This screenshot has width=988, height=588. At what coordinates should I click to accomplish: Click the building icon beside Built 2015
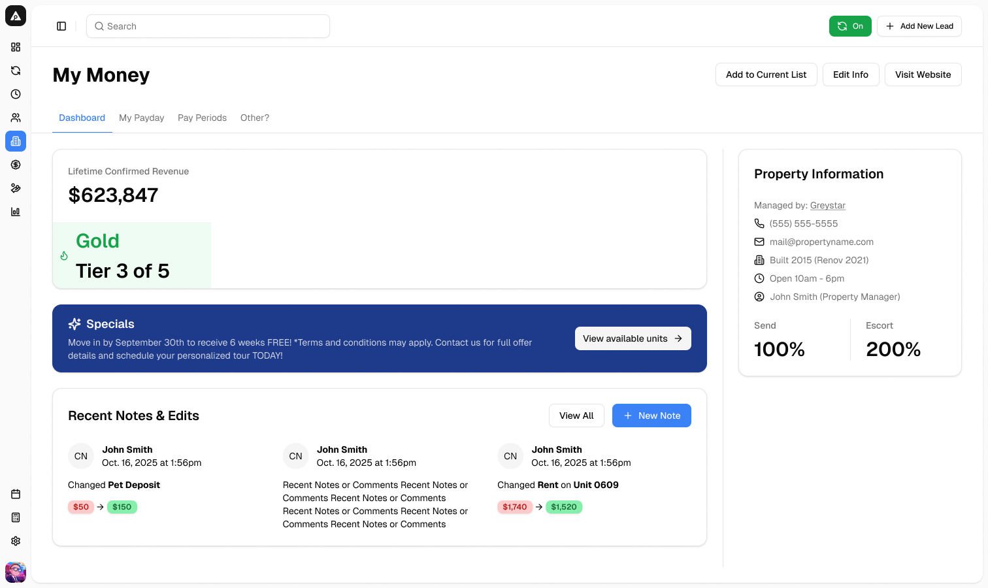[x=759, y=260]
